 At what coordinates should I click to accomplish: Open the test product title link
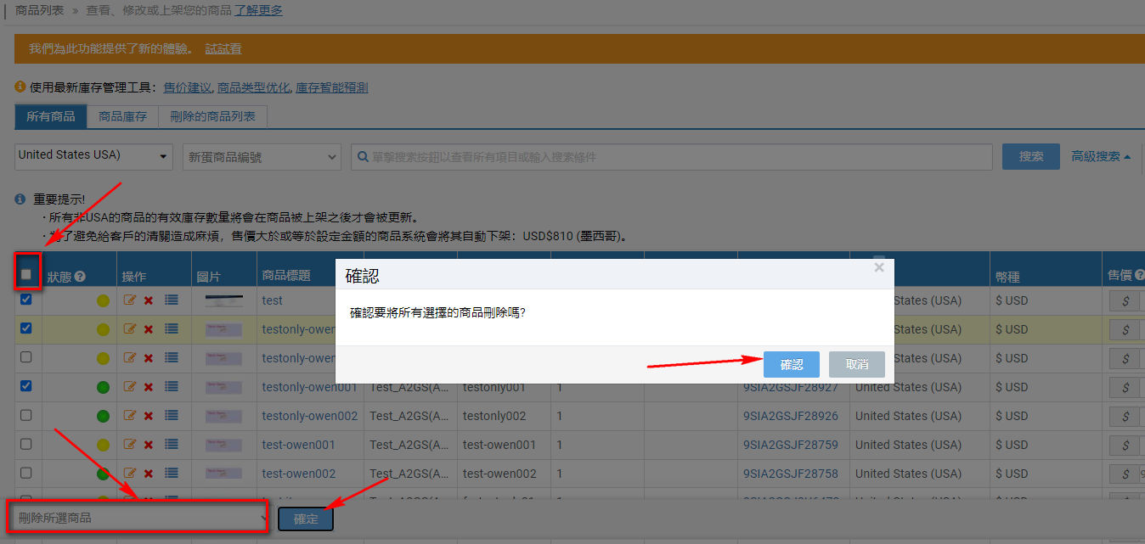click(x=273, y=300)
